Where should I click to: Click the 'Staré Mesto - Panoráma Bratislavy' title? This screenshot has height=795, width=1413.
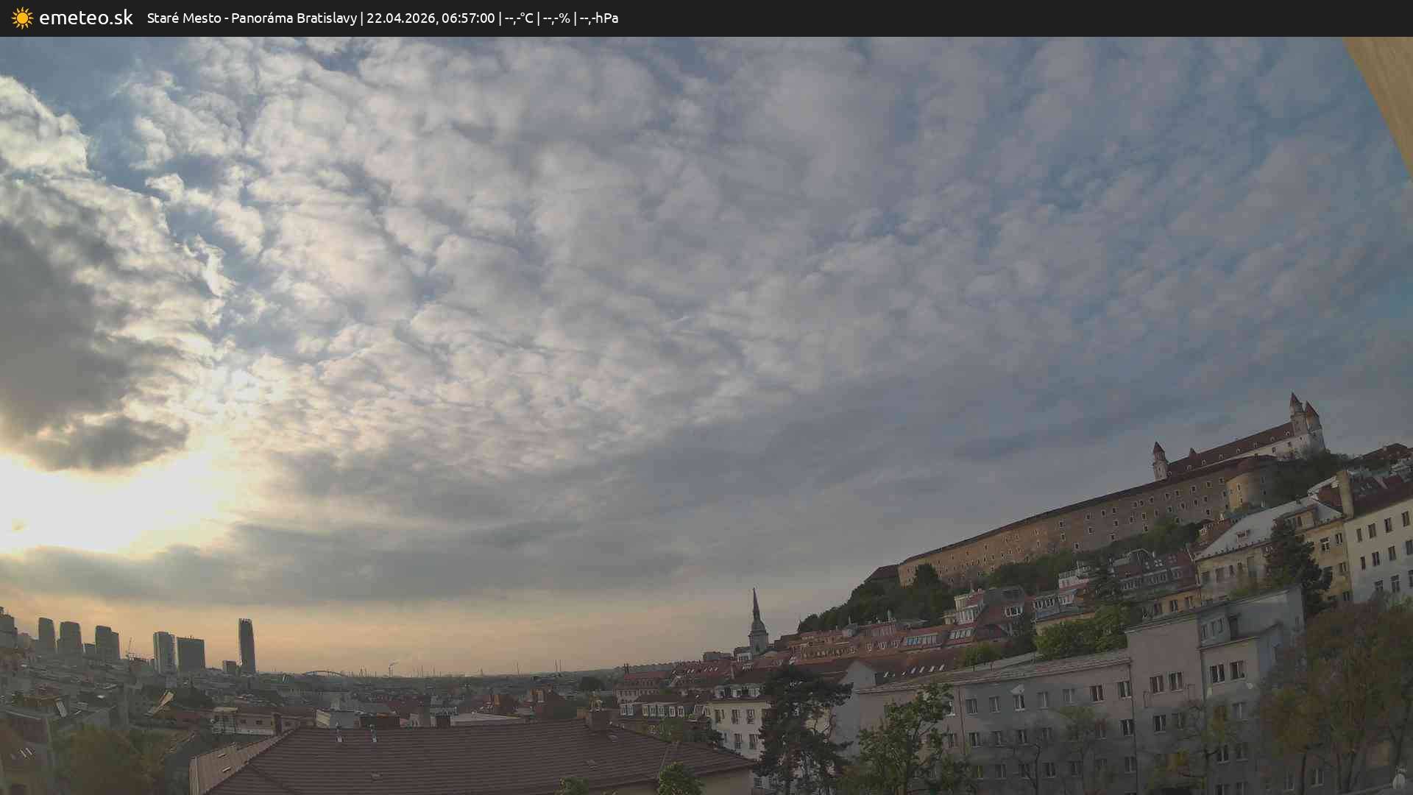pos(252,18)
